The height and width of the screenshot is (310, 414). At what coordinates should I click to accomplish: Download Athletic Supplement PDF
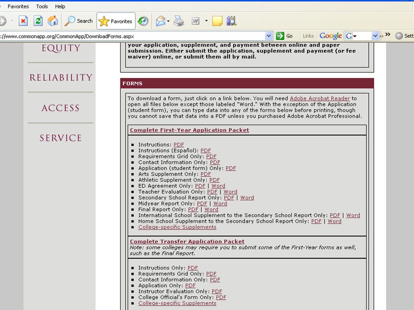(x=214, y=180)
